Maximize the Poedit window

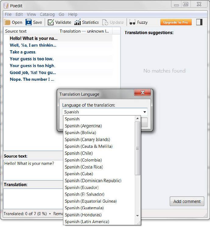click(186, 4)
